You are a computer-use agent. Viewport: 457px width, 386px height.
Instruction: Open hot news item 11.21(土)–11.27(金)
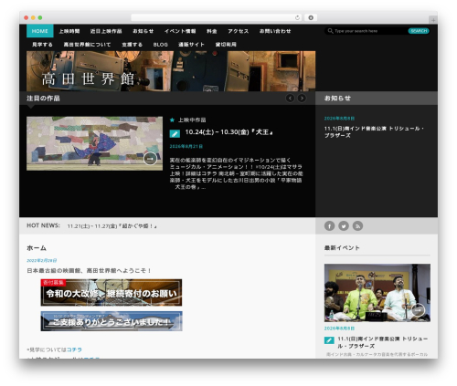click(112, 226)
